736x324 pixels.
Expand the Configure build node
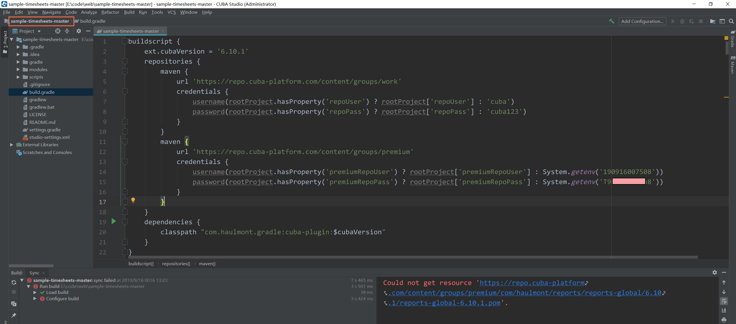pyautogui.click(x=35, y=298)
